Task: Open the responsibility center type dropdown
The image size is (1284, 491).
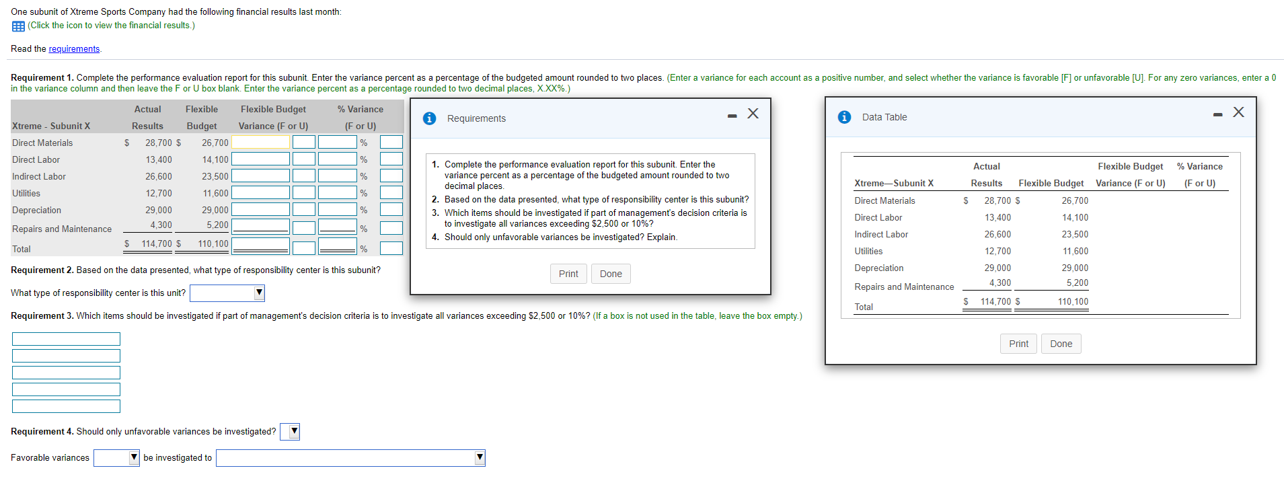Action: tap(227, 293)
